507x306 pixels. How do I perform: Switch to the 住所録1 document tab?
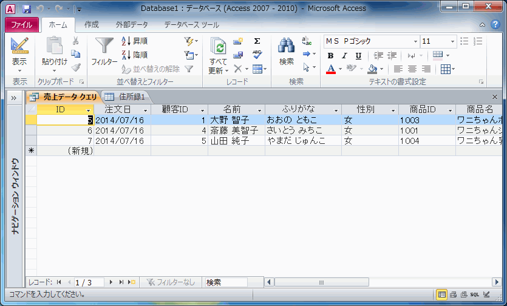click(x=126, y=97)
